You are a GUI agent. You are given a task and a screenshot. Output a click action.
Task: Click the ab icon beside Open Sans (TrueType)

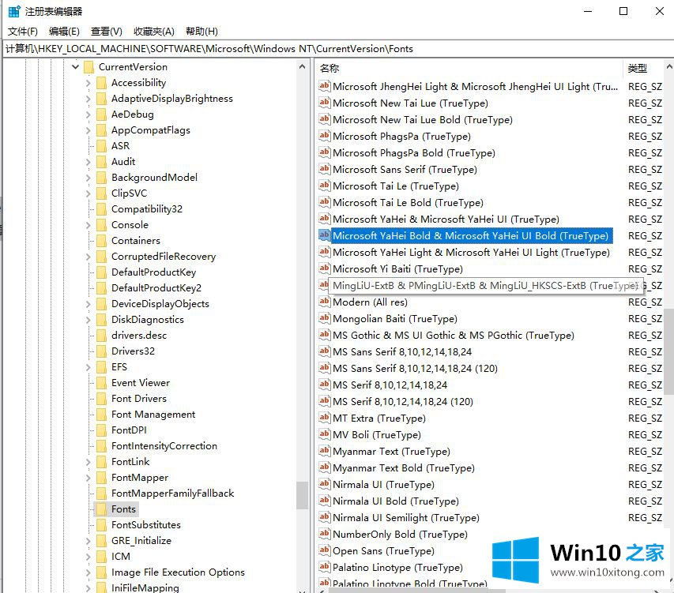pyautogui.click(x=324, y=550)
